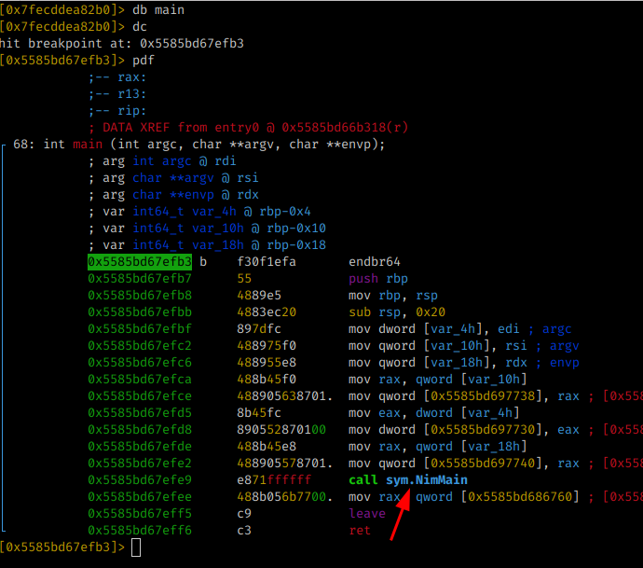Viewport: 643px width, 568px height.
Task: Click the opcode bytes f30f1efa
Action: tap(267, 262)
